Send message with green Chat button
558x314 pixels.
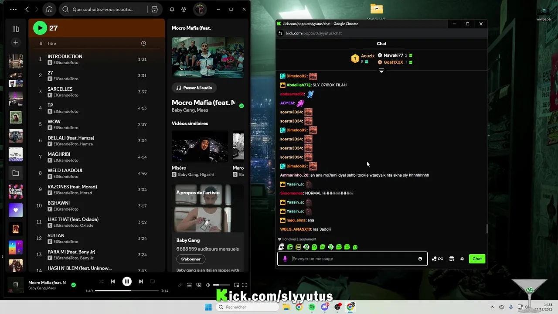click(477, 259)
